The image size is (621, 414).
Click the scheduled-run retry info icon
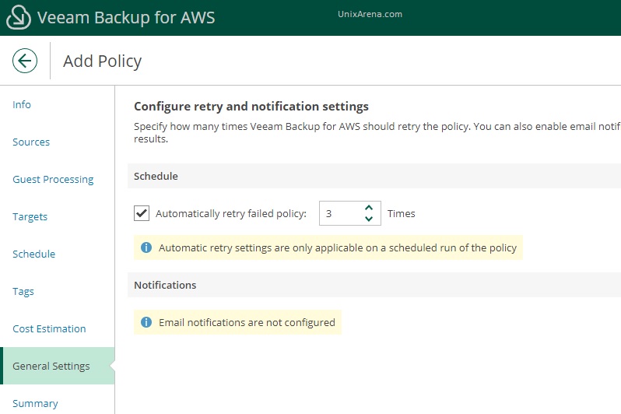(x=146, y=247)
